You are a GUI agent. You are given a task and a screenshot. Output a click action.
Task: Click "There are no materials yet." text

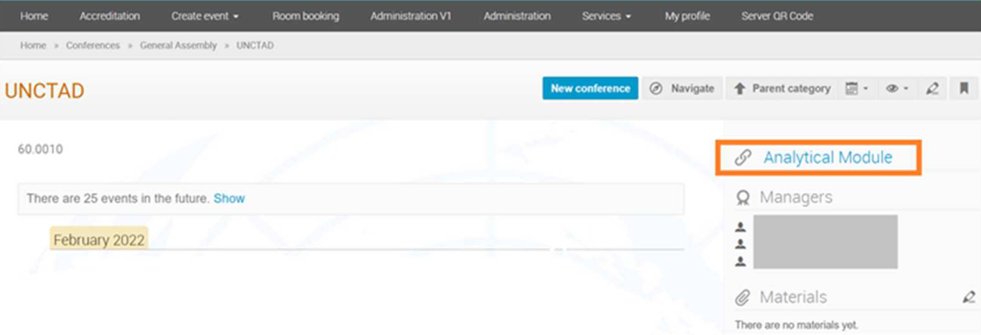[796, 325]
